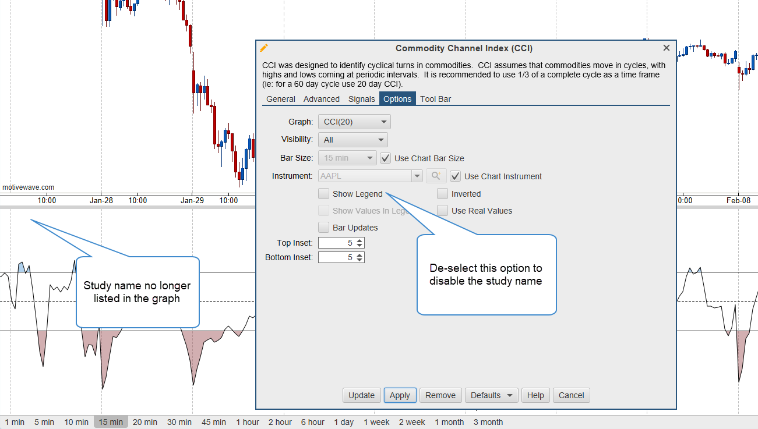Screen dimensions: 758x429
Task: Click the instrument search magnifier icon
Action: 436,176
